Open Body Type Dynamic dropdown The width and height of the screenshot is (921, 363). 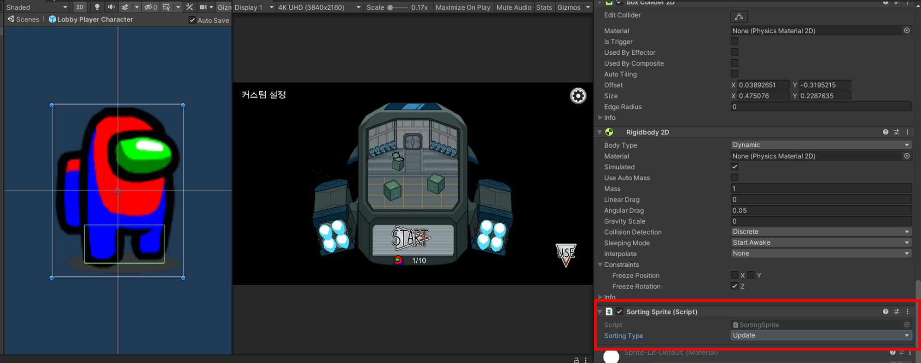pyautogui.click(x=821, y=144)
